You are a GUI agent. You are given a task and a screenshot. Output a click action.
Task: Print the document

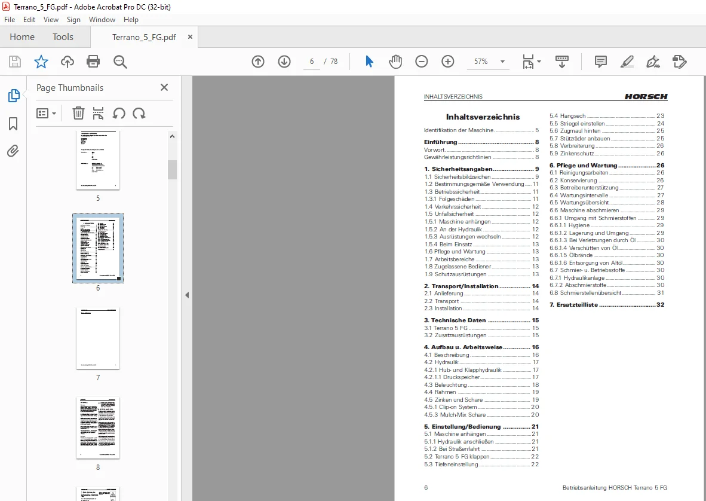[x=93, y=62]
